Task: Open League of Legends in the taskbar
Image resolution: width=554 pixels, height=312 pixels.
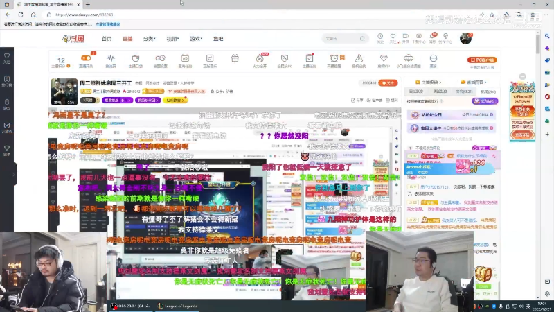Action: [178, 306]
